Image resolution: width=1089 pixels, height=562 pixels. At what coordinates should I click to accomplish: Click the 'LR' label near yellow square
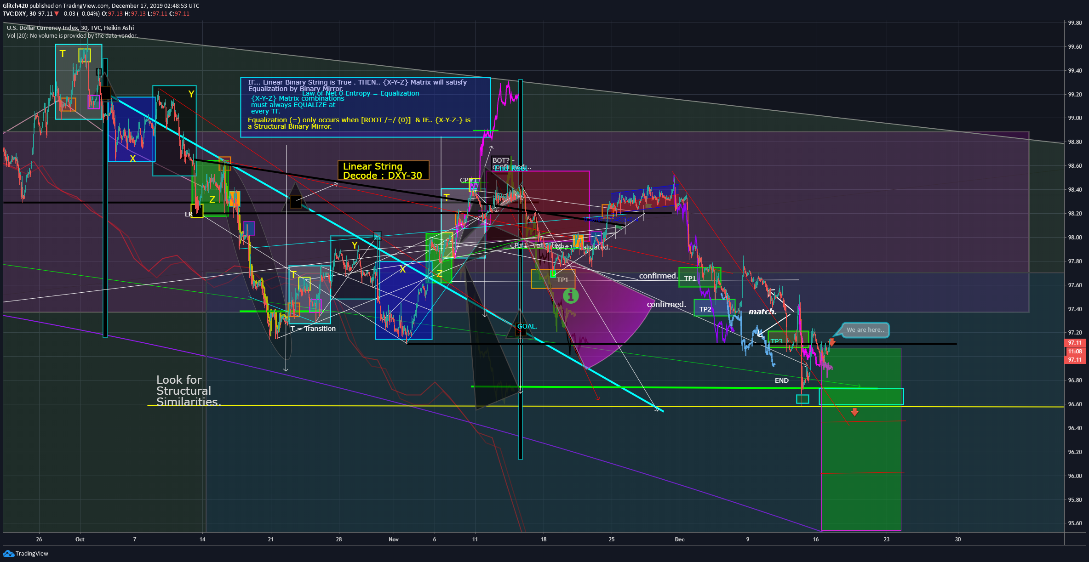(x=189, y=214)
